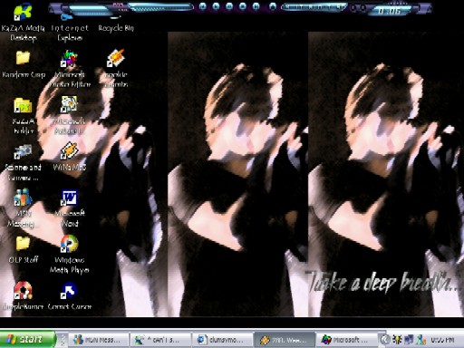Click the system tray clock
This screenshot has height=348, width=464.
442,340
